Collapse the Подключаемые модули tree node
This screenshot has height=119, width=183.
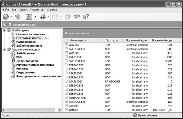4,49
